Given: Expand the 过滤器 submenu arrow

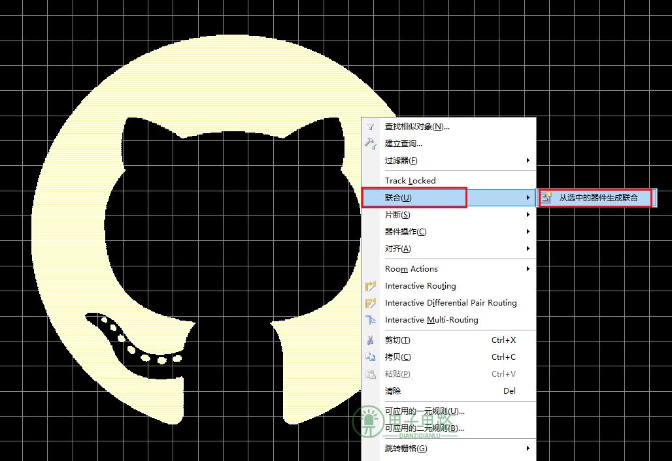Looking at the screenshot, I should [528, 161].
